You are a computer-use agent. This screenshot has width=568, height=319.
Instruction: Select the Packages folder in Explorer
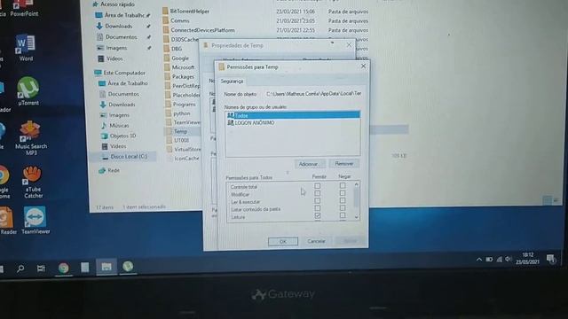tap(179, 77)
